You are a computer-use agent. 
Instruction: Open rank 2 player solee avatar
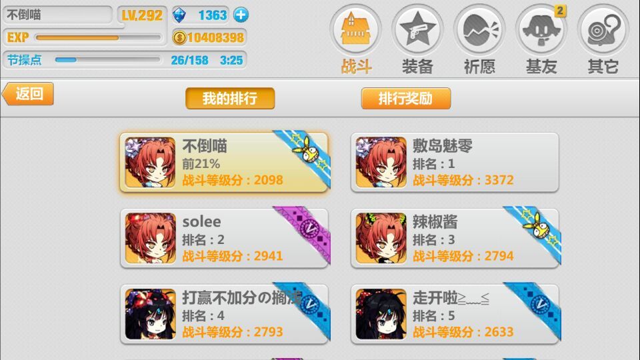point(150,238)
